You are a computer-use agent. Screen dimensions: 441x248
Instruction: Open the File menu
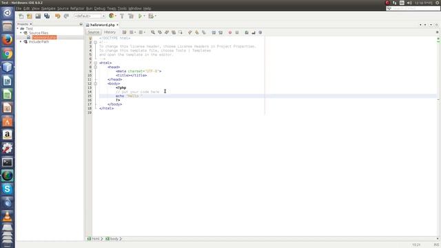[x=19, y=8]
